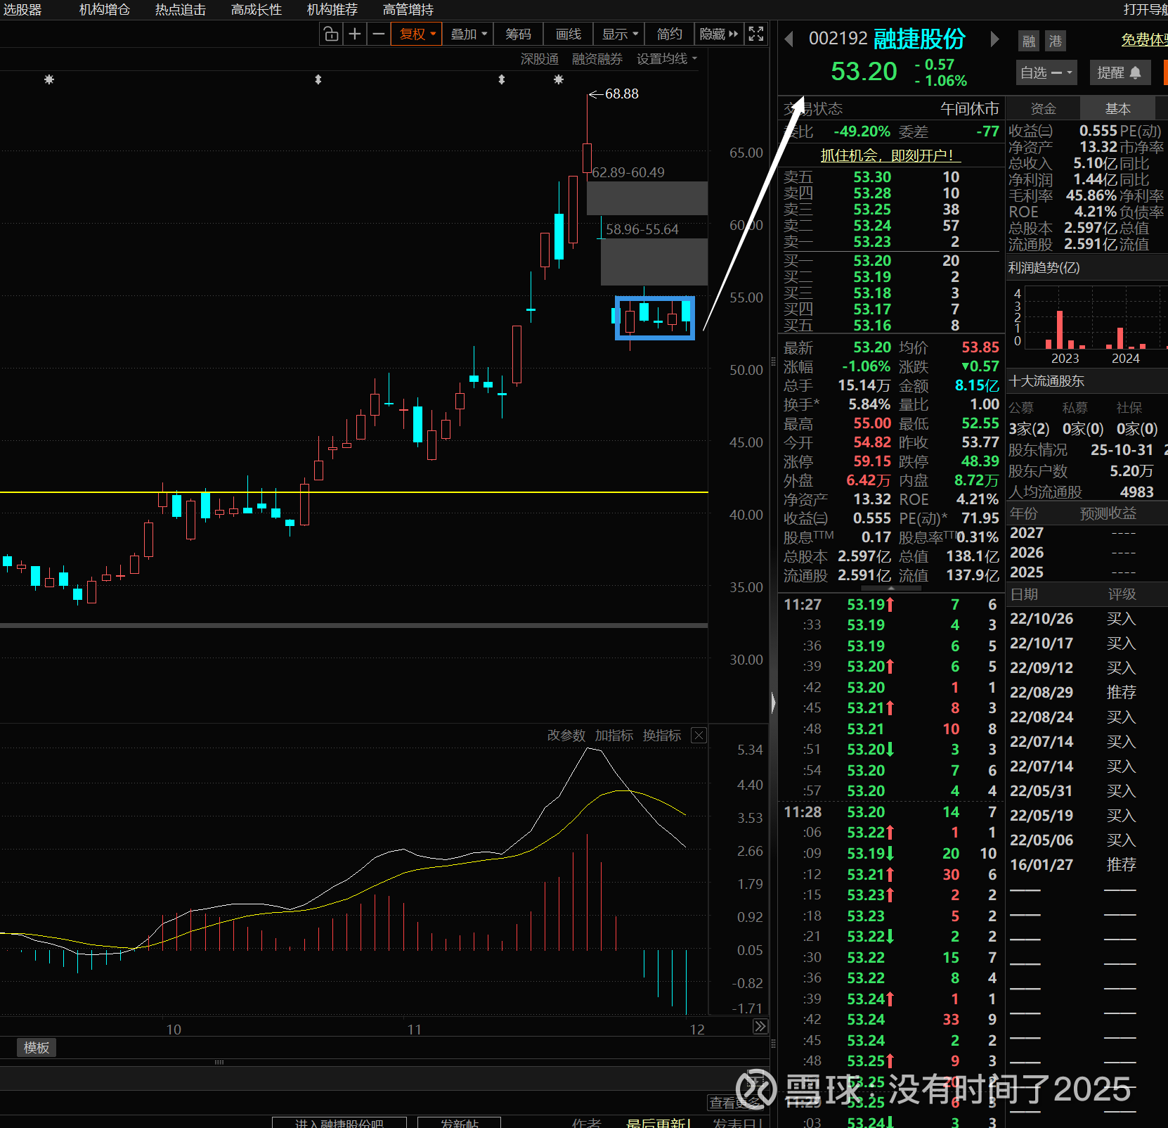Click the 港 Hong Kong connect badge
Viewport: 1168px width, 1128px height.
coord(1056,41)
